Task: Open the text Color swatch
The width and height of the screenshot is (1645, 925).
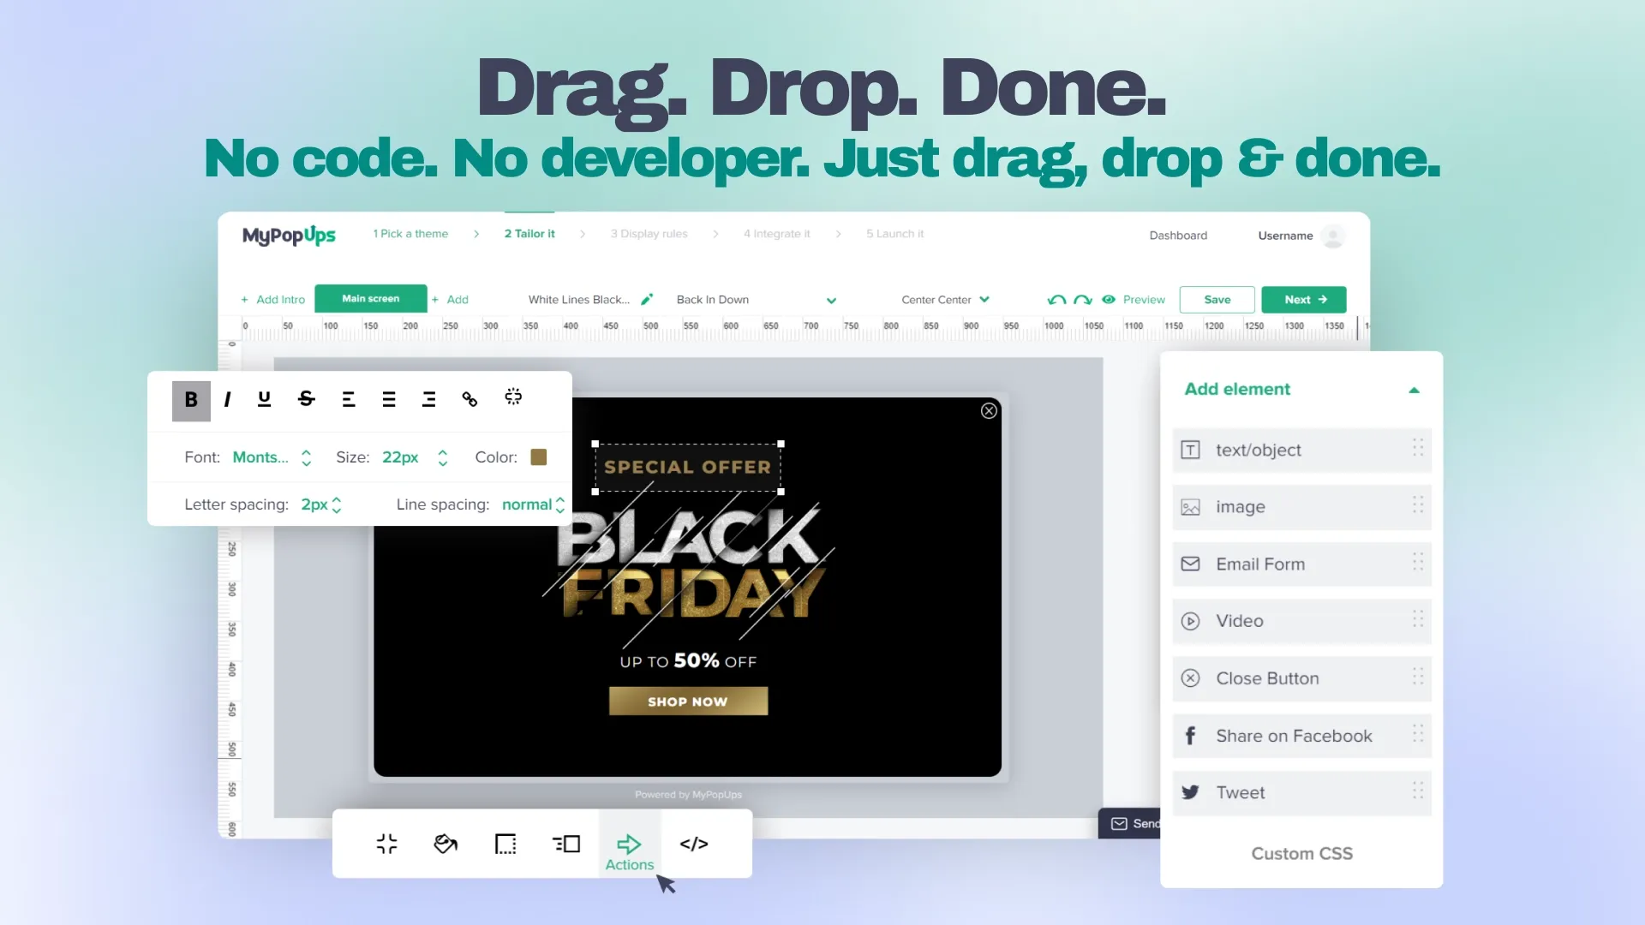Action: click(x=539, y=457)
